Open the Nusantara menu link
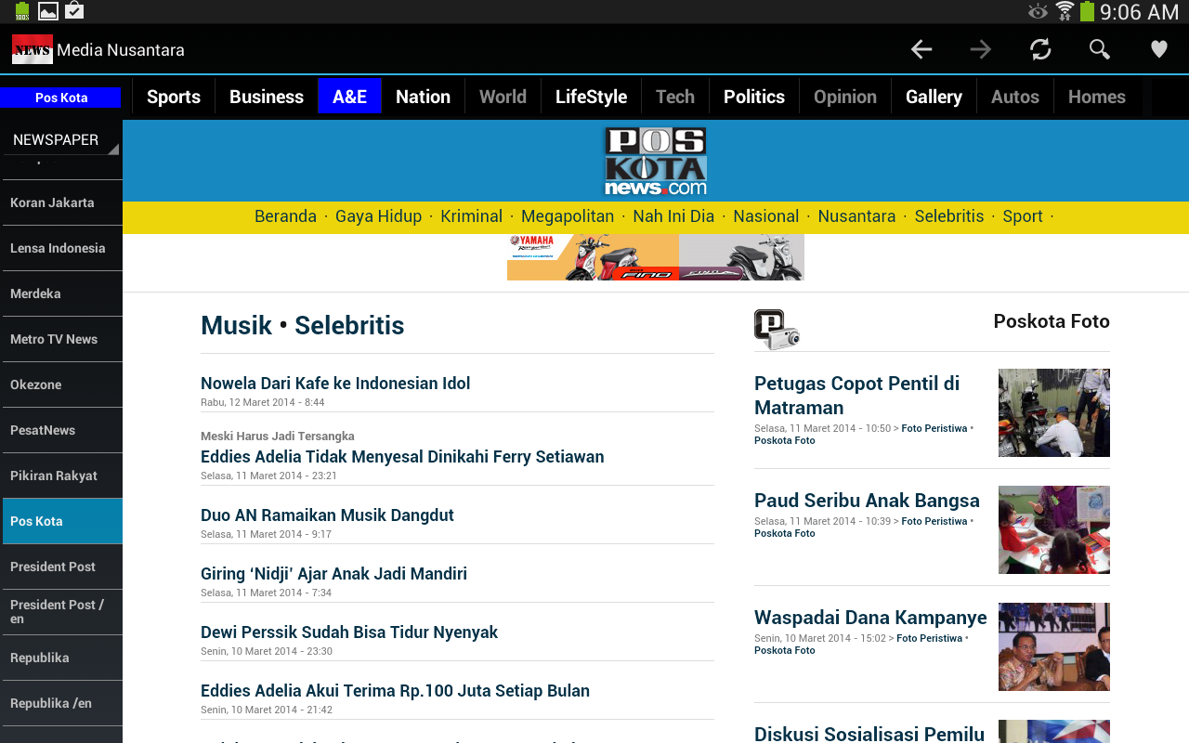 coord(856,216)
